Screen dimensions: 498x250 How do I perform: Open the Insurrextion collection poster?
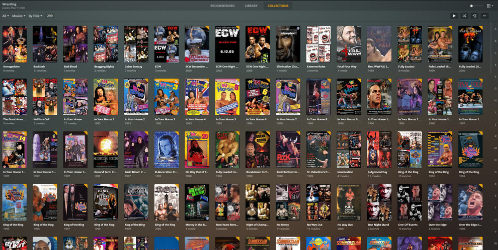click(349, 150)
